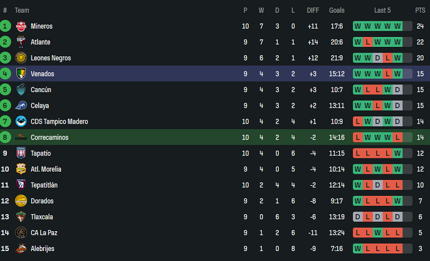
Task: Open the Atl. Morelia team page
Action: pyautogui.click(x=46, y=169)
